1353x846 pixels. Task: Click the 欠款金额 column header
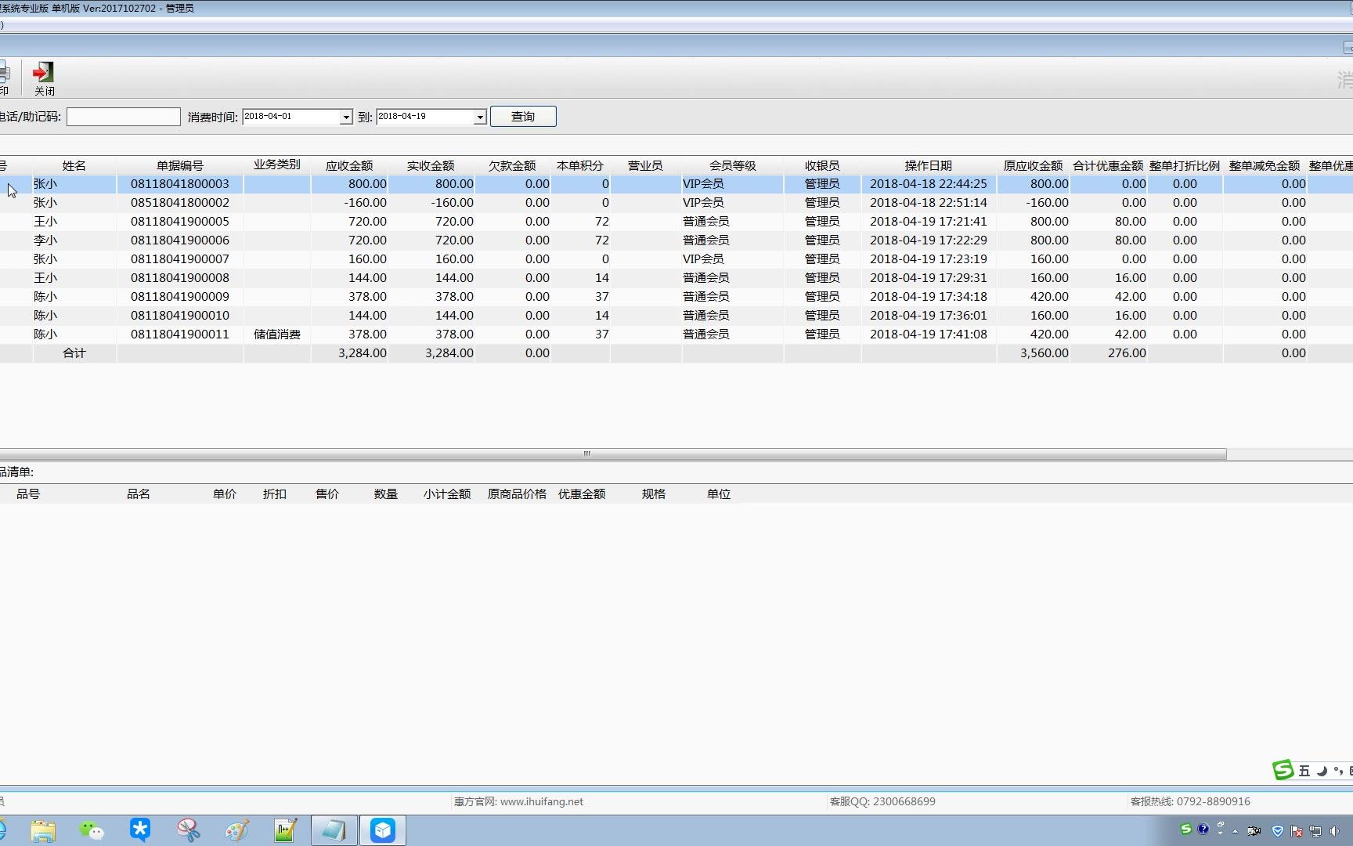pos(512,165)
